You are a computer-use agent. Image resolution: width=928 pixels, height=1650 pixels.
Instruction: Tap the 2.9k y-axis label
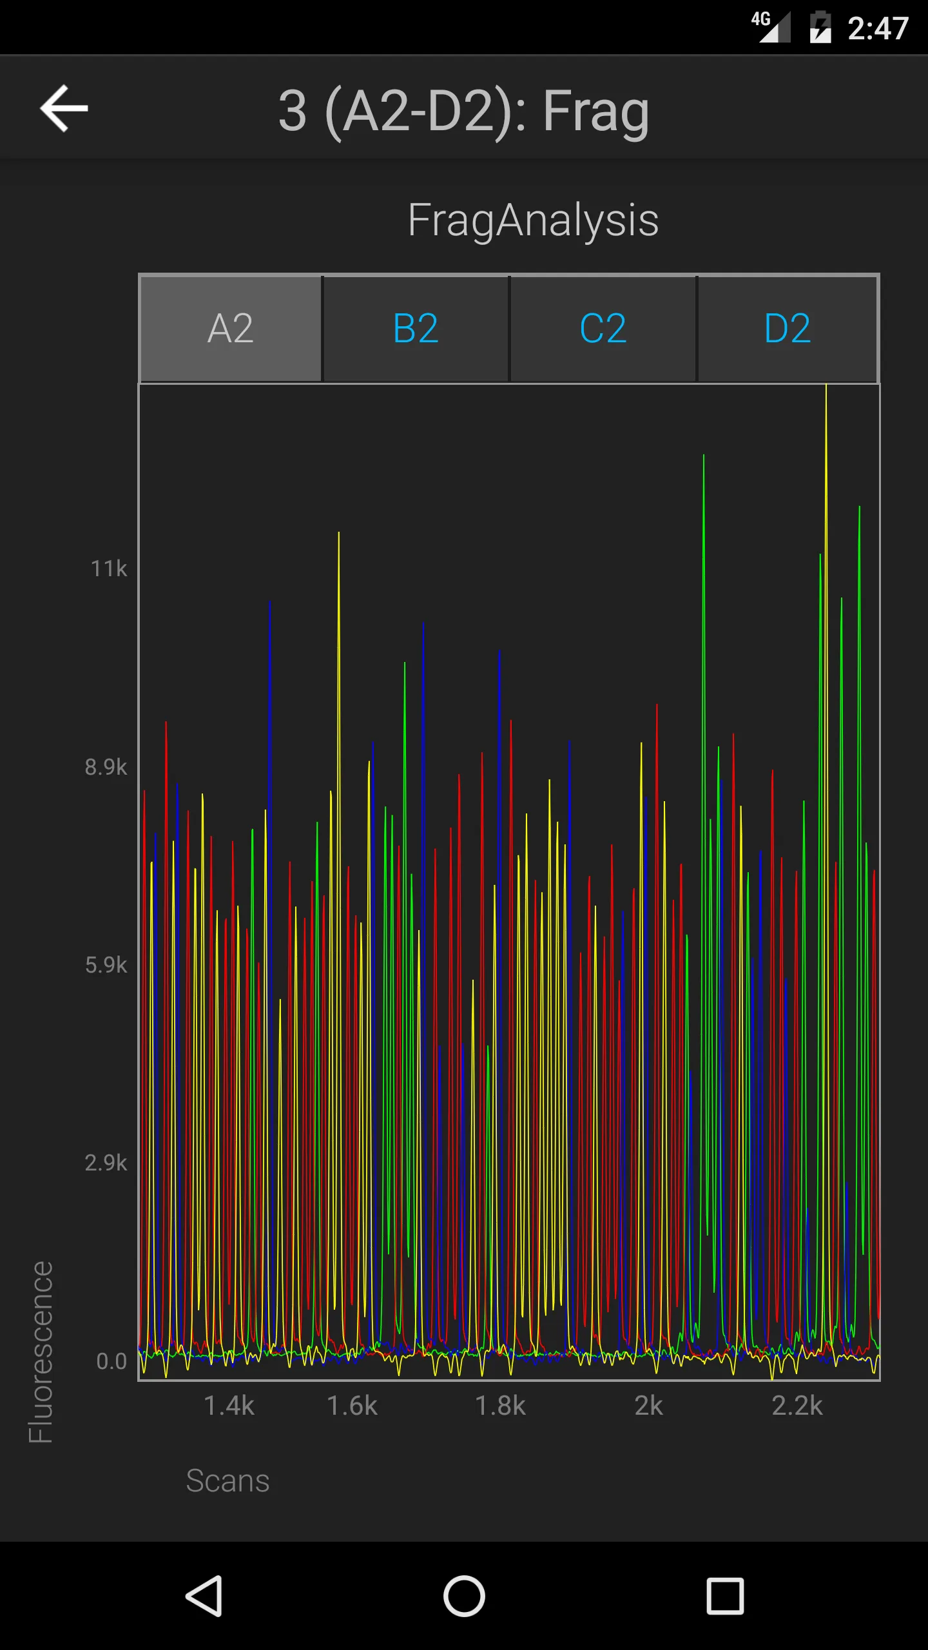(106, 1163)
